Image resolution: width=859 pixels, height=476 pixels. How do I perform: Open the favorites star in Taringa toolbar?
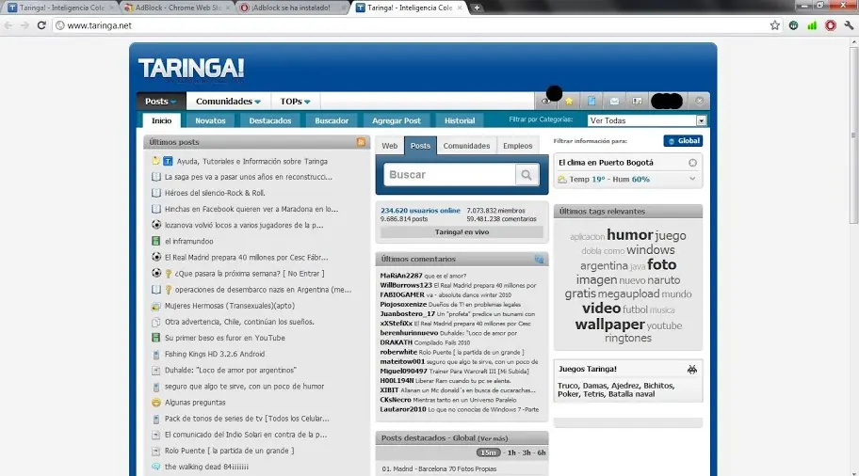569,102
